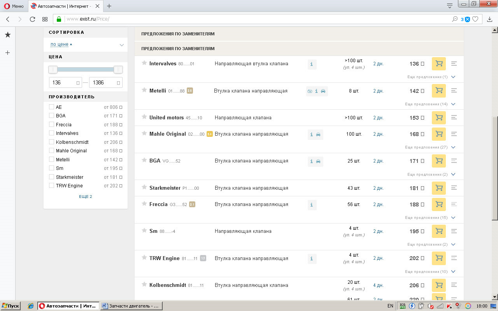Expand more offers for Metelli (14)

click(x=430, y=104)
